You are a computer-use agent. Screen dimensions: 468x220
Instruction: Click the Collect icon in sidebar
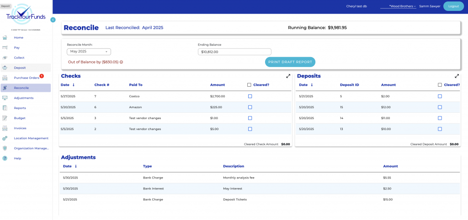pos(5,58)
